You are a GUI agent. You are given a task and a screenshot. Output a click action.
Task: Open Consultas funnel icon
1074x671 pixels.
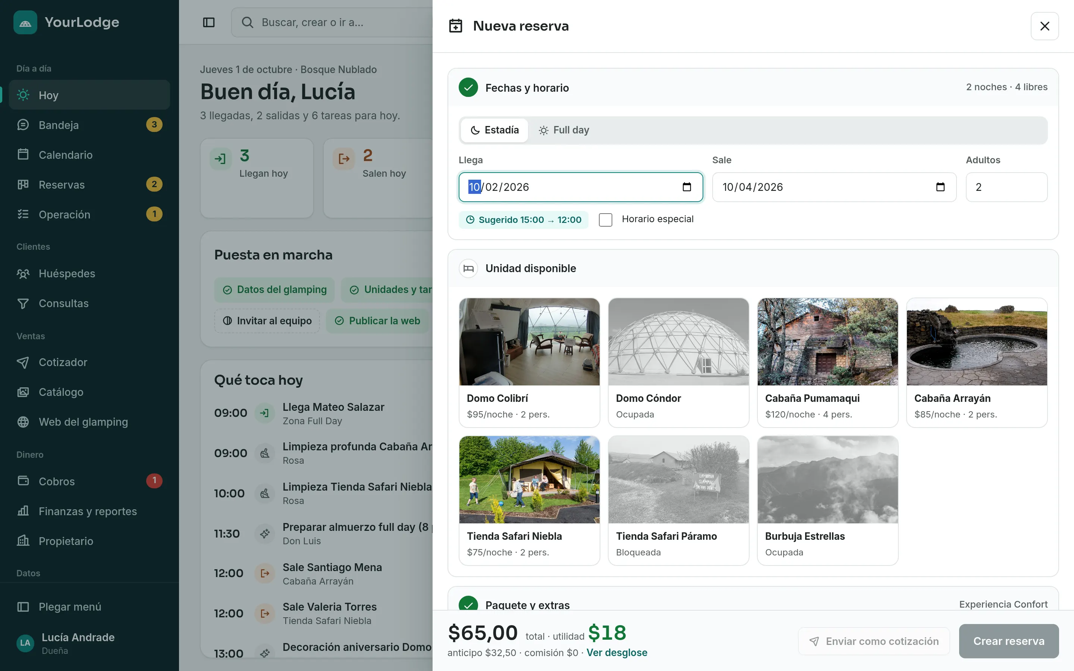23,303
